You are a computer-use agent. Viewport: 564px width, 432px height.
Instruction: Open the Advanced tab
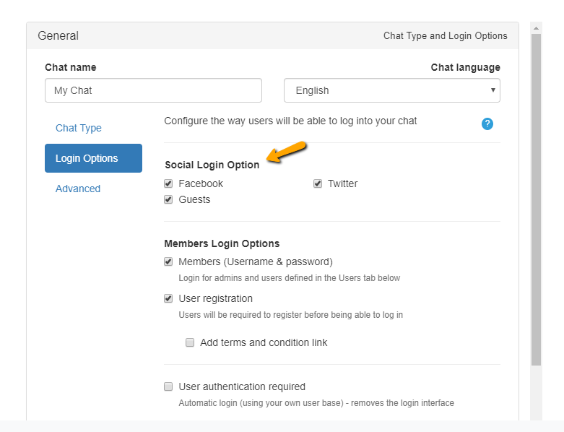pos(78,189)
